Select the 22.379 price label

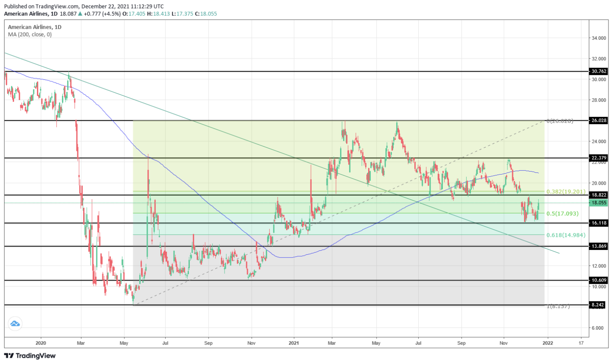pyautogui.click(x=599, y=158)
